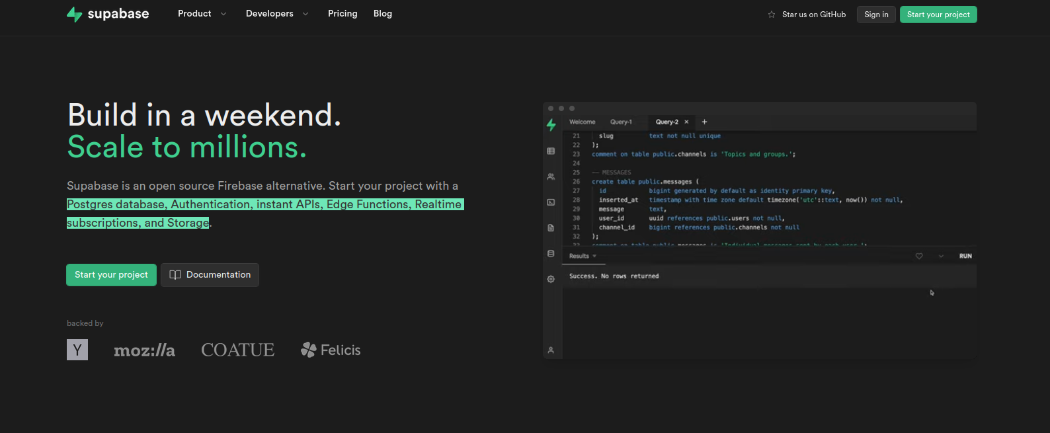Go to the Pricing page

[343, 14]
